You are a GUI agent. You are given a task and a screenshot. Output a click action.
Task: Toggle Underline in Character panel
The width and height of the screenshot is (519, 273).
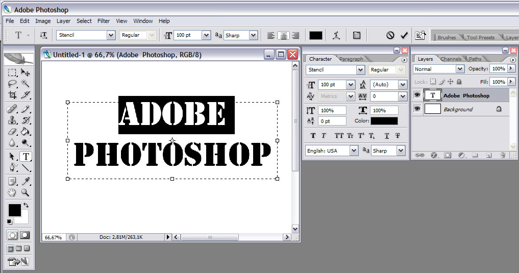[387, 136]
